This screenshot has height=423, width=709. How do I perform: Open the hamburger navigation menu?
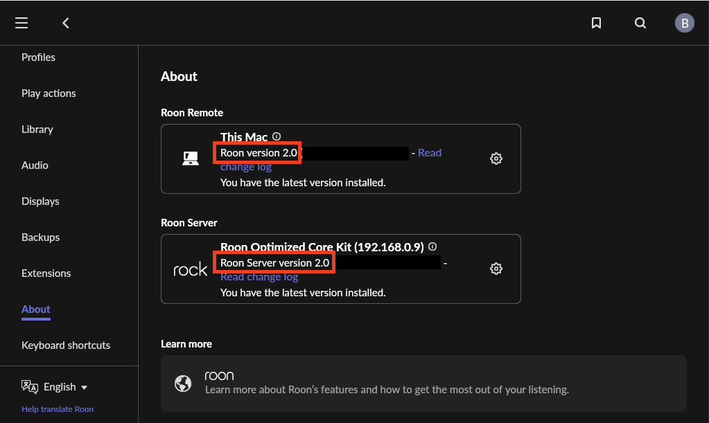click(x=21, y=23)
